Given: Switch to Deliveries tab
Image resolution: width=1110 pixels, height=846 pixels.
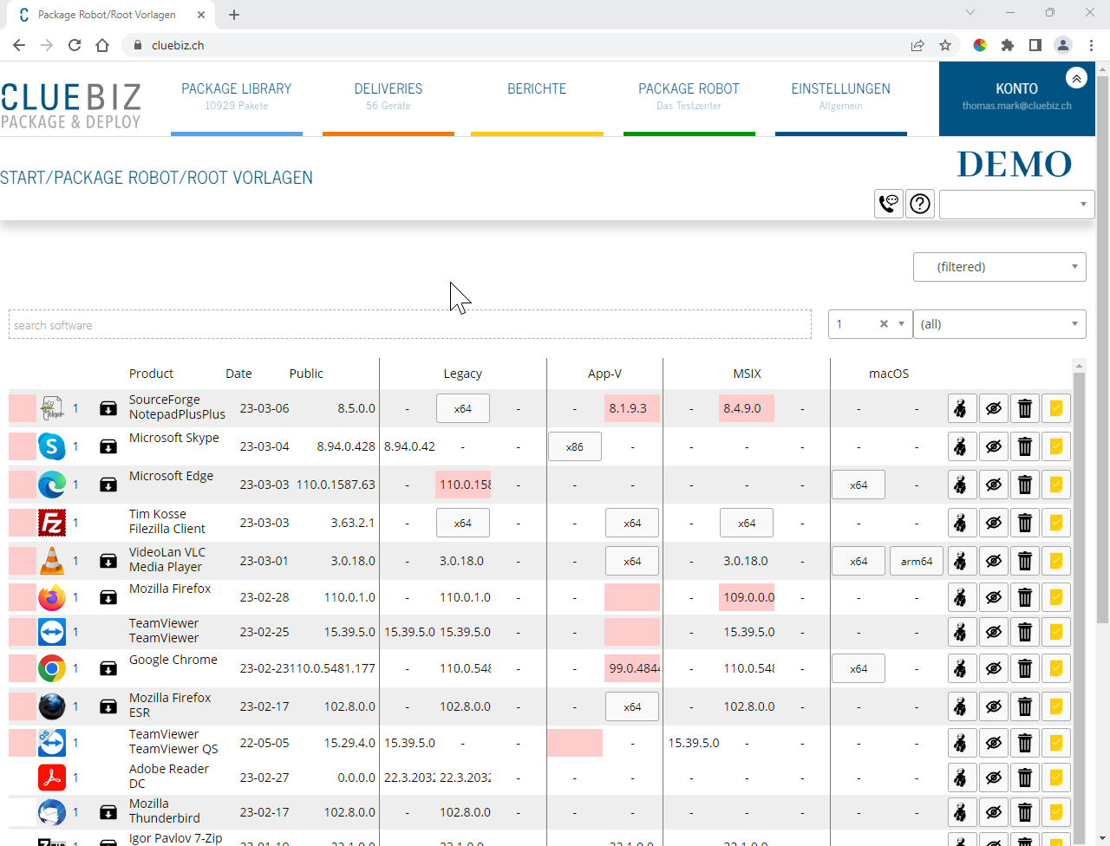Looking at the screenshot, I should [388, 97].
